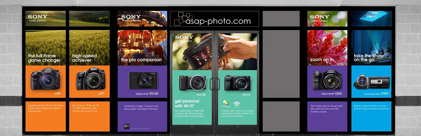Click the Cyber-shot RX100 camera image
This screenshot has width=421, height=136.
[143, 80]
